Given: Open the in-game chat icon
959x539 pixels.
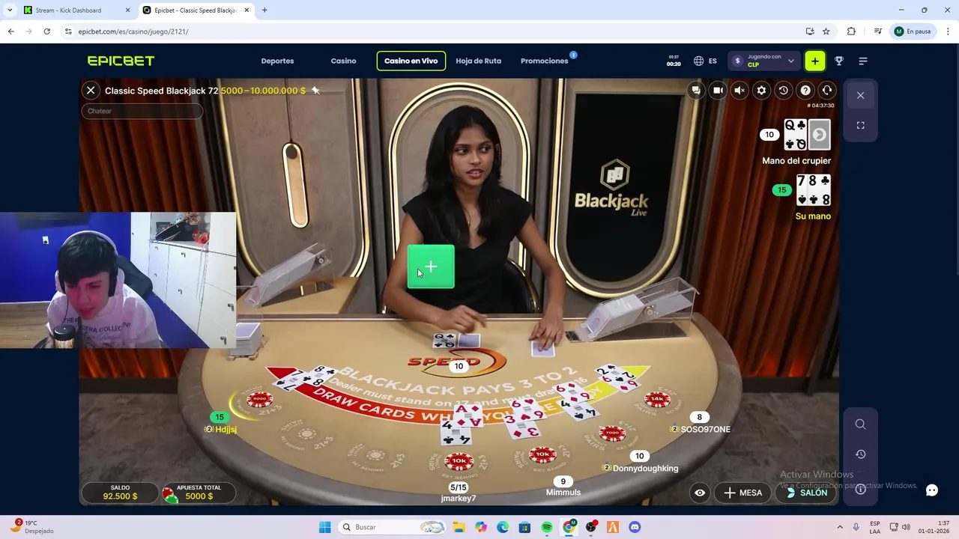Looking at the screenshot, I should (x=696, y=91).
